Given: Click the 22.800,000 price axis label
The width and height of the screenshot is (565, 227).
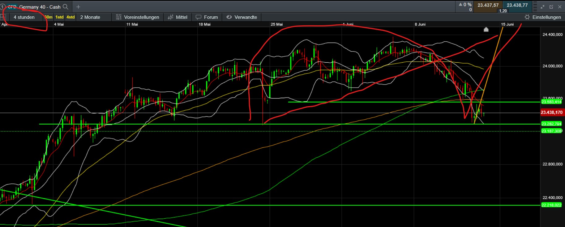Looking at the screenshot, I should click(553, 164).
